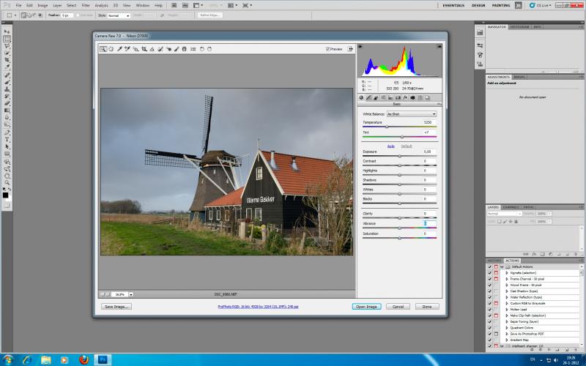Open Internet Explorer from the taskbar

[x=27, y=359]
